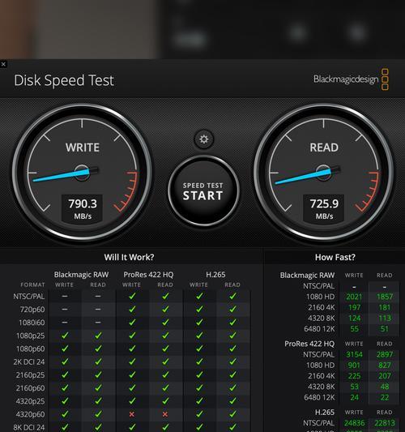Viewport: 405px width, 432px height.
Task: Click the red X for ProRes 4320p60 write
Action: 132,414
